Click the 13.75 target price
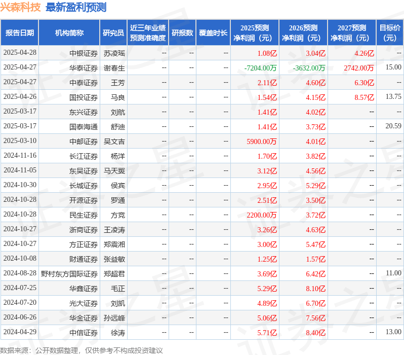 [x=393, y=97]
